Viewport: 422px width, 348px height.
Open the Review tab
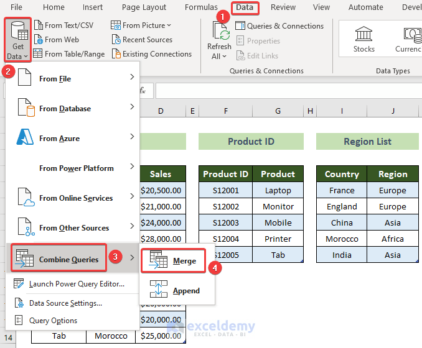(283, 7)
